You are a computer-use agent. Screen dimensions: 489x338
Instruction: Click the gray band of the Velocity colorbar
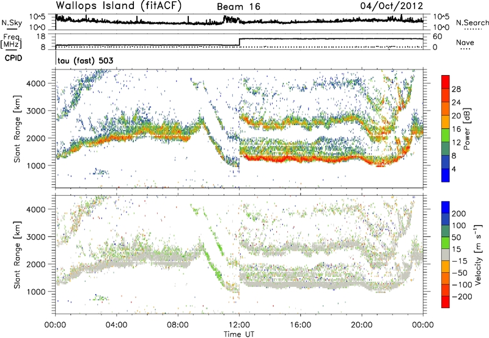pyautogui.click(x=446, y=255)
